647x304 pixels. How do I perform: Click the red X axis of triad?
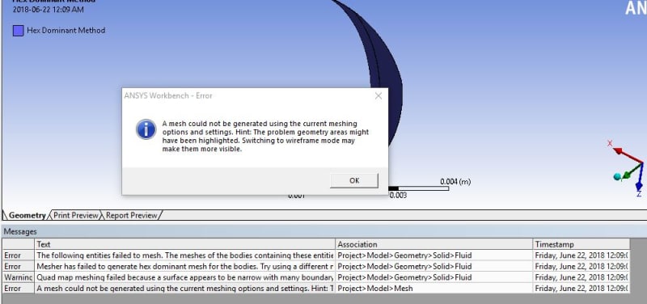(628, 155)
